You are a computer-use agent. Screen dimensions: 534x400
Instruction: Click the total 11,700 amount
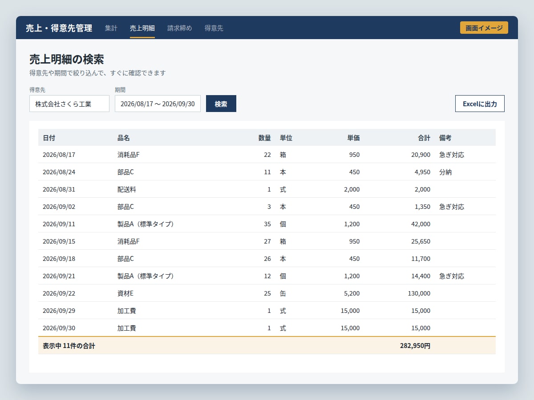click(421, 259)
